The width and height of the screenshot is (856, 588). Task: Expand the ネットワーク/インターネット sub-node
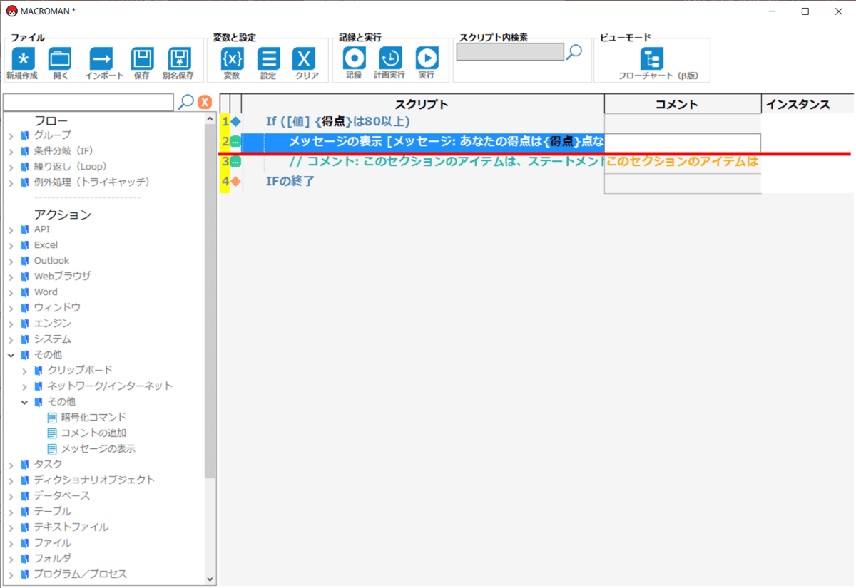[25, 386]
